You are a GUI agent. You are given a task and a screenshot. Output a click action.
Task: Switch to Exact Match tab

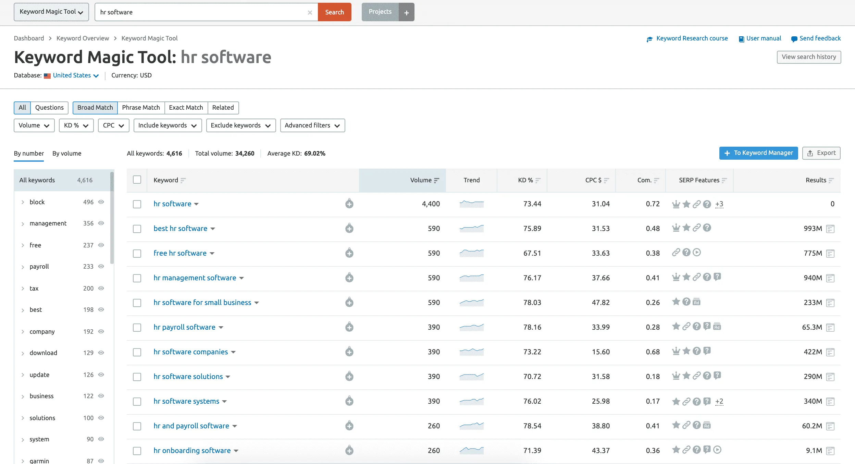tap(186, 108)
